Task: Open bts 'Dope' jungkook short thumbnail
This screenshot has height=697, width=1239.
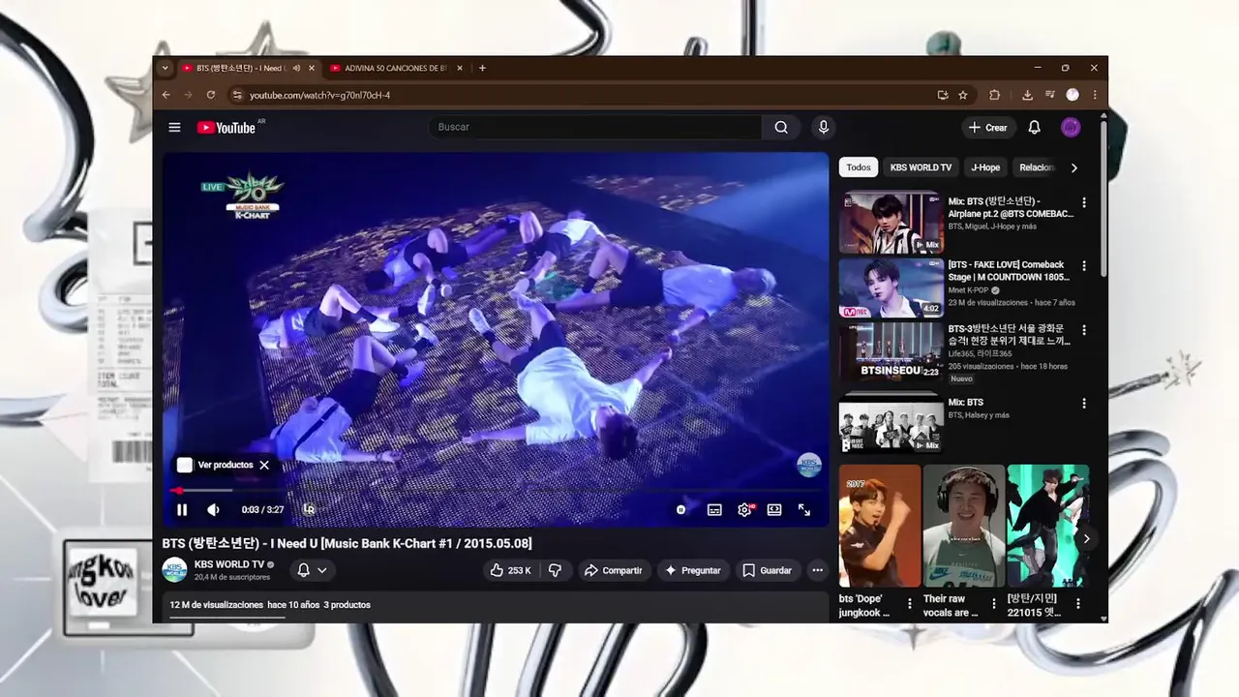Action: point(880,526)
